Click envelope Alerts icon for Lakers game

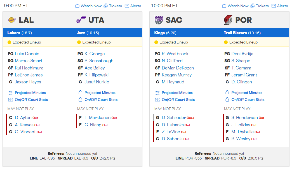point(127,6)
